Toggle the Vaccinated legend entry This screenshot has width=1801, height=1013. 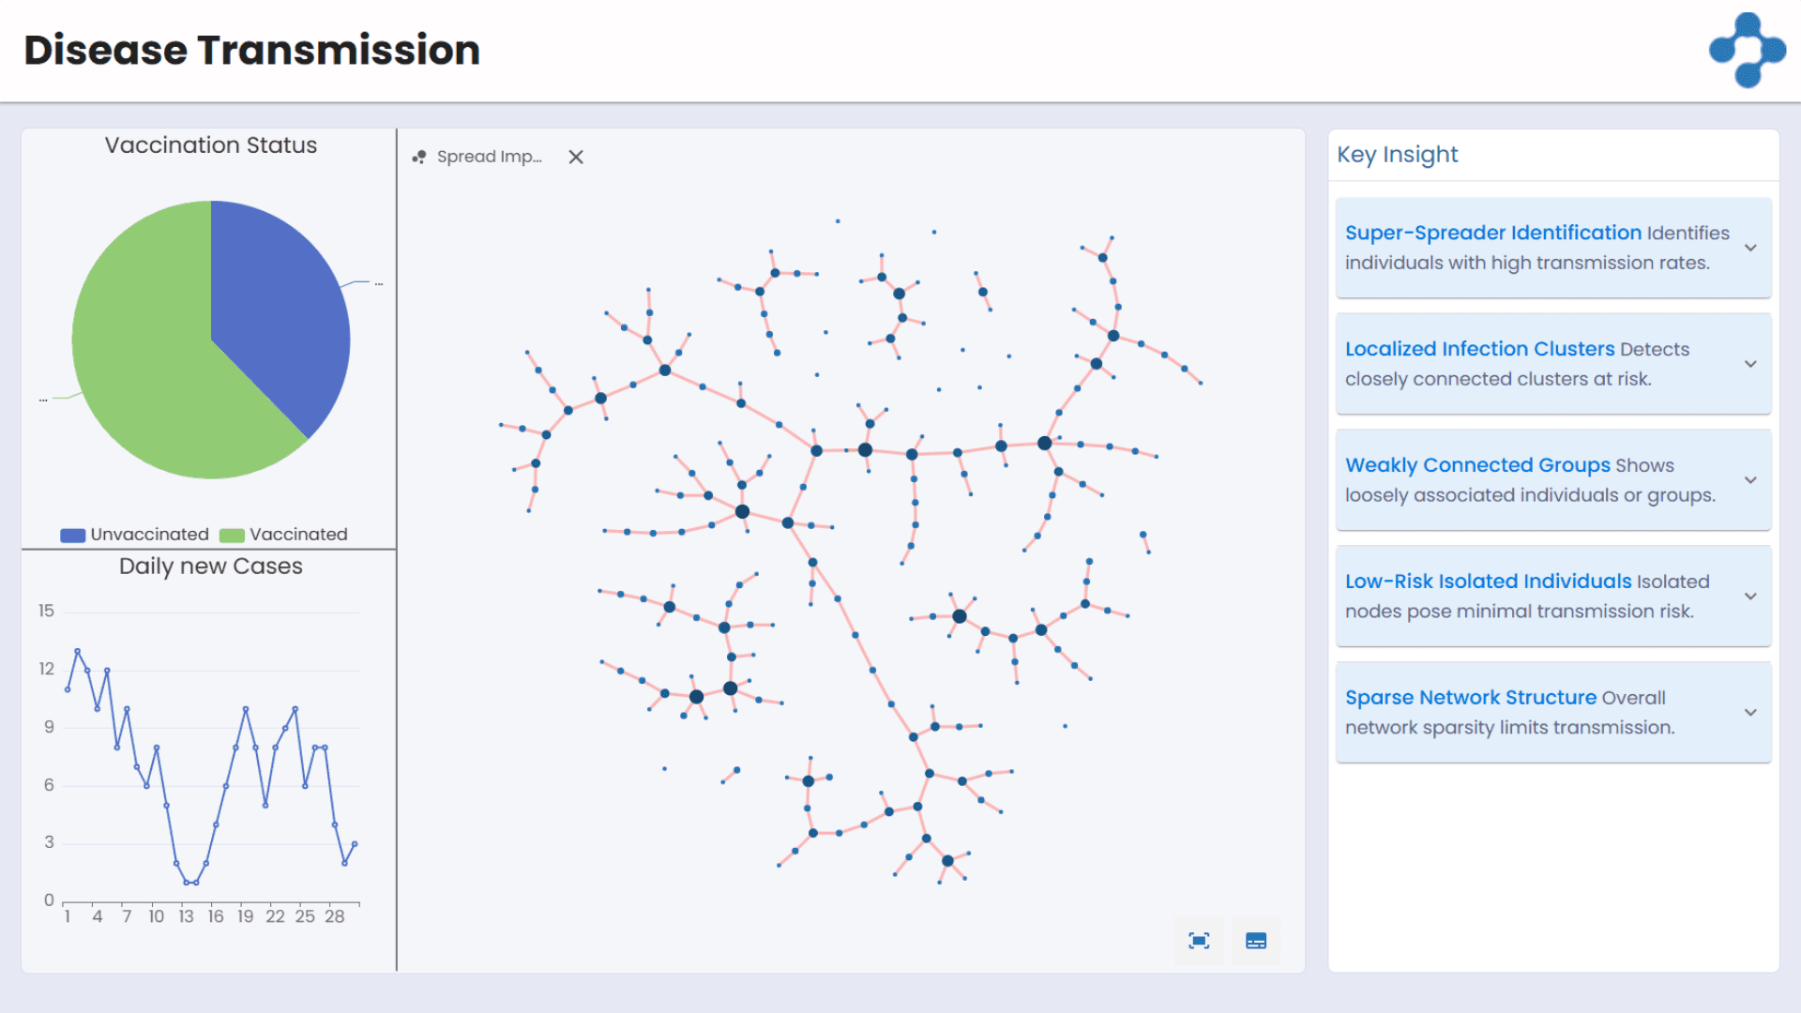(x=284, y=535)
